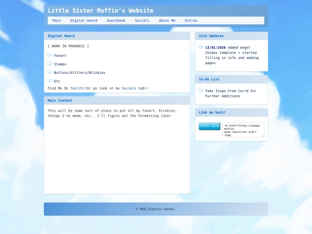Click the Muffin ASMR site button
Screen dimensions: 312x234
[209, 126]
